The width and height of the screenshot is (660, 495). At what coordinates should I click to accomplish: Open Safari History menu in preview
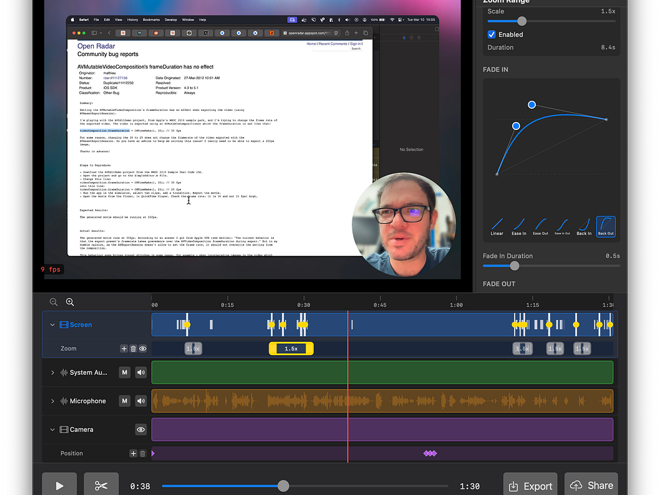tap(133, 20)
